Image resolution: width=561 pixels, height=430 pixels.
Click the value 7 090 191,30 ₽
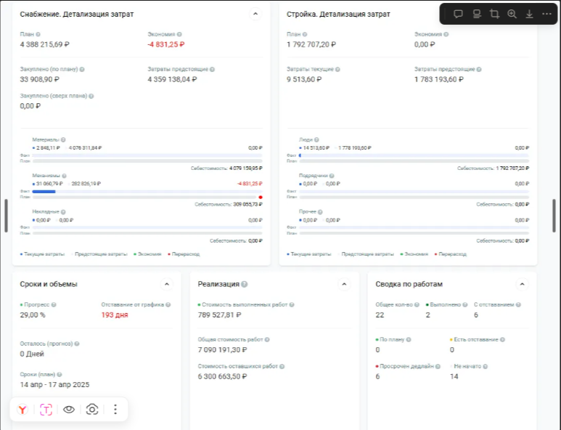222,350
